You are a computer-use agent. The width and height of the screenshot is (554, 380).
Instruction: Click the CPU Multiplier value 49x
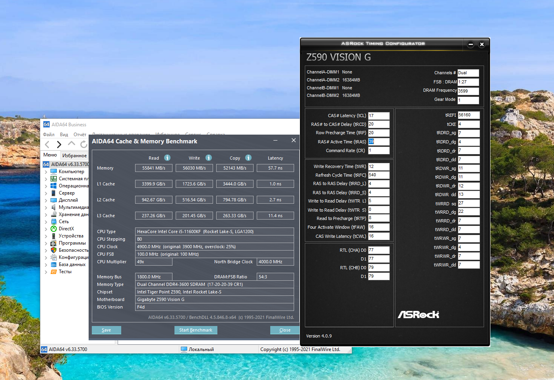point(154,262)
